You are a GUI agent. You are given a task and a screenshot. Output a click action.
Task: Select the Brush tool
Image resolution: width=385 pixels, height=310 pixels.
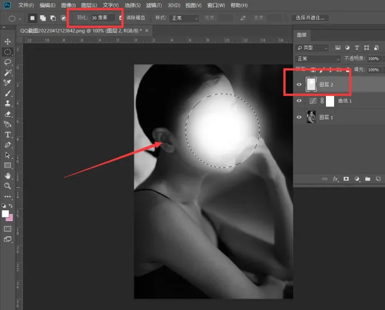pos(8,93)
